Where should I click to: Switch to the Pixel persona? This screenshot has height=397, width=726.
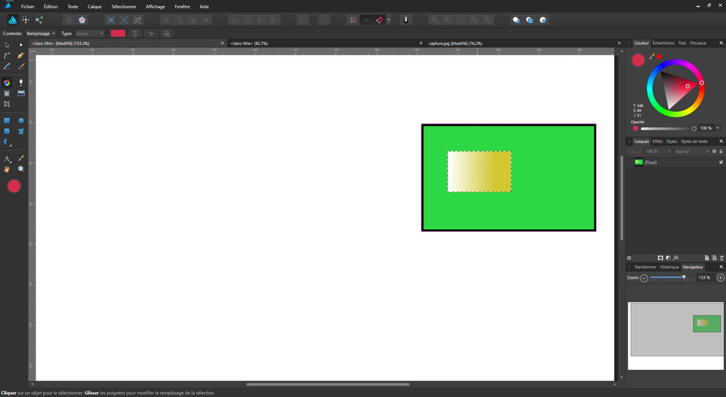[x=26, y=20]
